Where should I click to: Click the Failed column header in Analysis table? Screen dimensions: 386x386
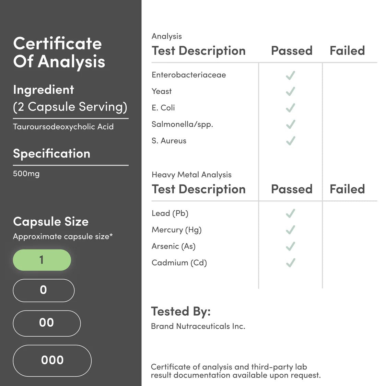click(347, 51)
